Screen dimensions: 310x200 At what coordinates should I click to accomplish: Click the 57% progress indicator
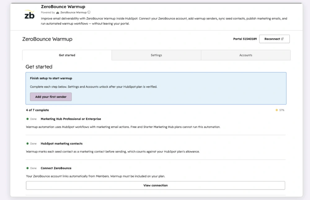[280, 110]
